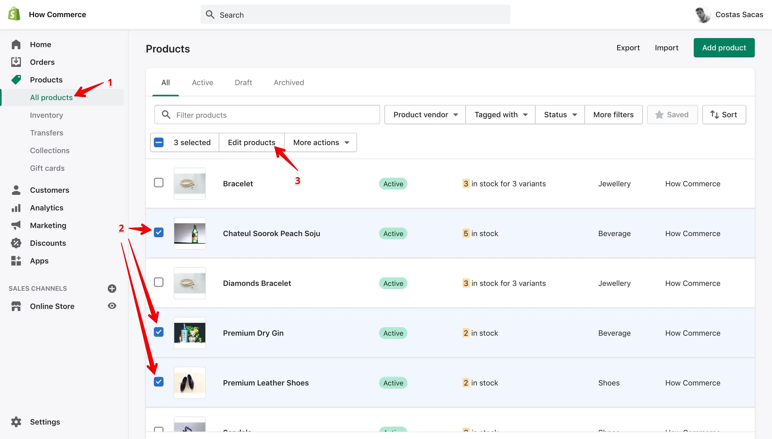Click the top search magnifier icon
Image resolution: width=772 pixels, height=439 pixels.
point(210,14)
